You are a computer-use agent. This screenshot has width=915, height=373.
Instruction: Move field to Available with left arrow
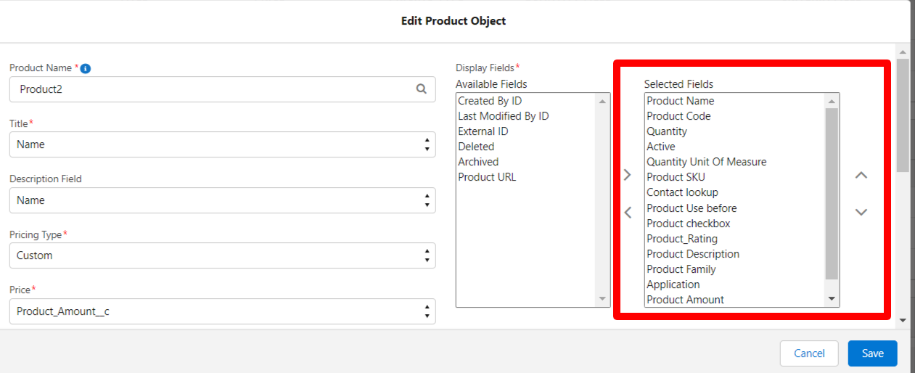628,213
